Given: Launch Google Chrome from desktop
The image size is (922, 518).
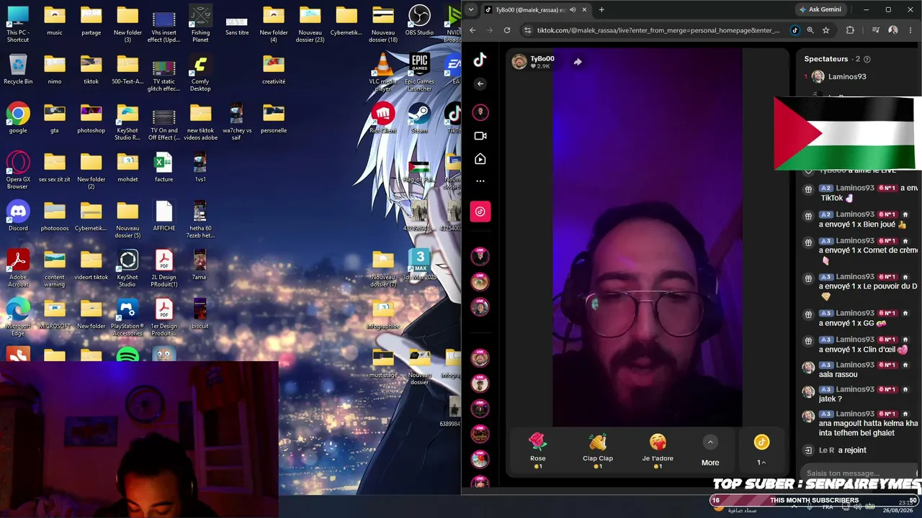Looking at the screenshot, I should click(18, 118).
